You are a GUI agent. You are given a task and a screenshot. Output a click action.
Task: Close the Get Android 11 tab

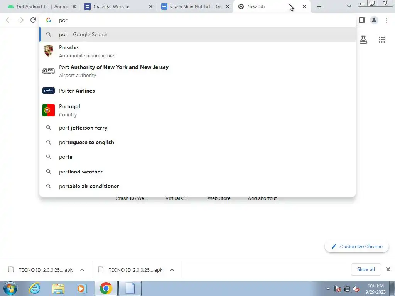[74, 7]
